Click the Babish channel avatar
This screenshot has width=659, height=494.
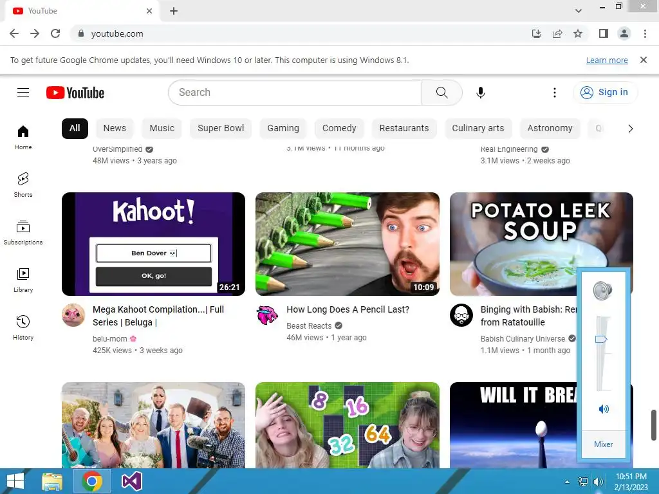461,315
